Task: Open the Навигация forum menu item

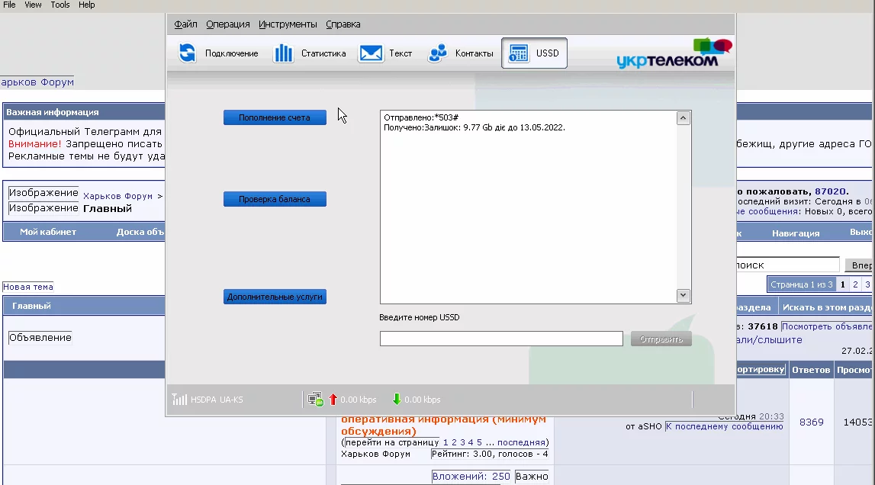Action: [x=796, y=233]
